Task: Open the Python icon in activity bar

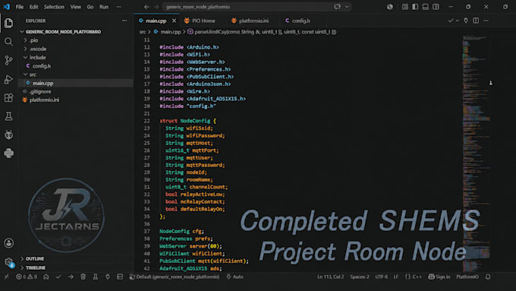Action: [x=9, y=153]
